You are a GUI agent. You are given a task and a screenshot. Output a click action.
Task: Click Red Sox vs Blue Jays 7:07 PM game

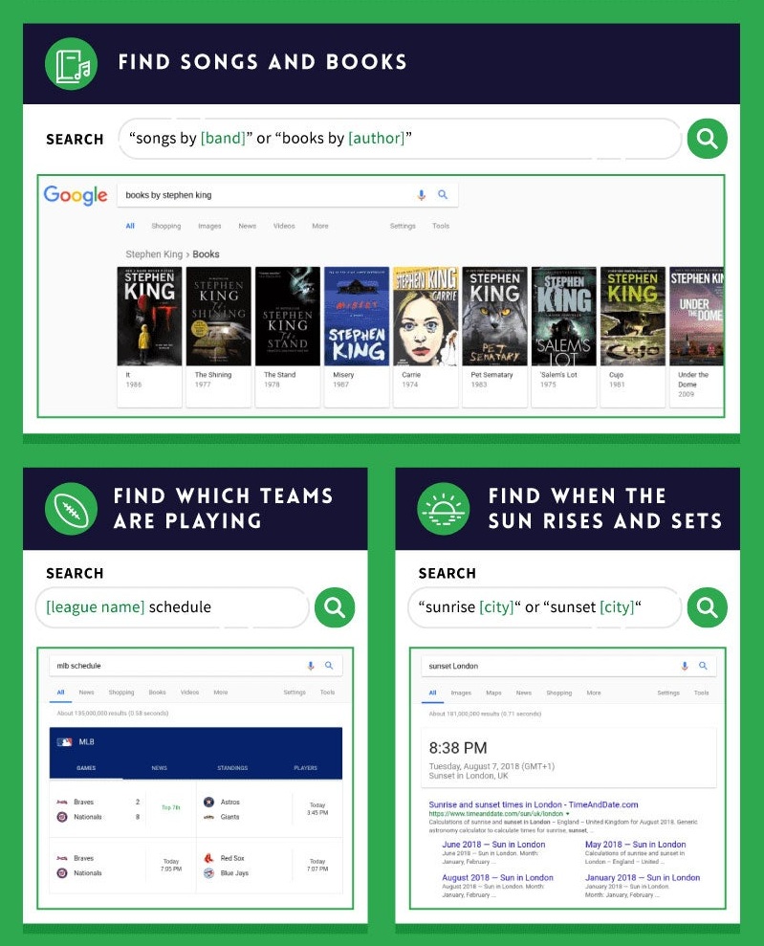click(269, 865)
